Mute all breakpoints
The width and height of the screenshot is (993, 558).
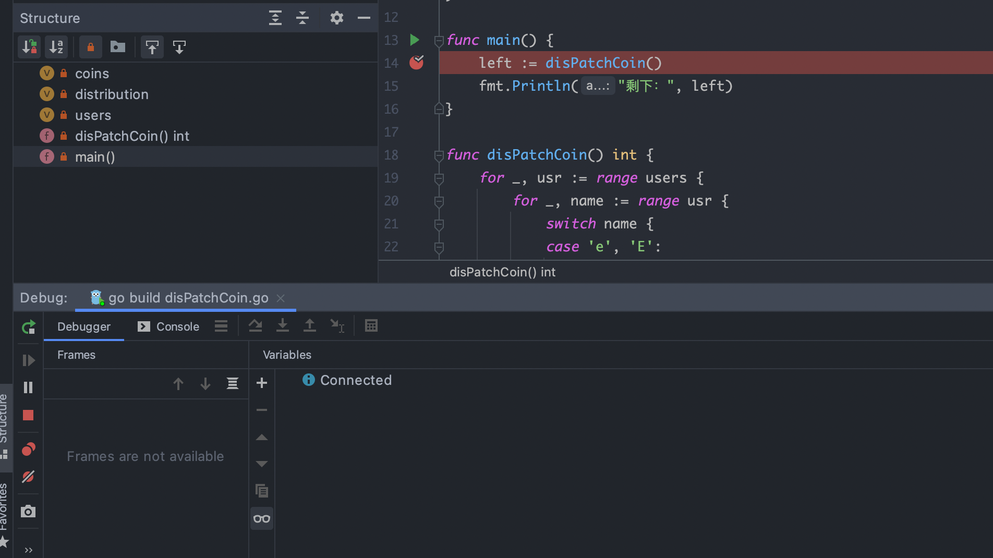coord(28,477)
